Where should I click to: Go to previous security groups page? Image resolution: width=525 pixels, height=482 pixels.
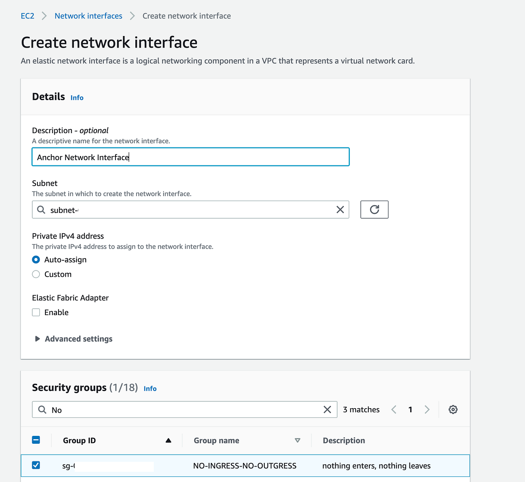[x=394, y=410]
